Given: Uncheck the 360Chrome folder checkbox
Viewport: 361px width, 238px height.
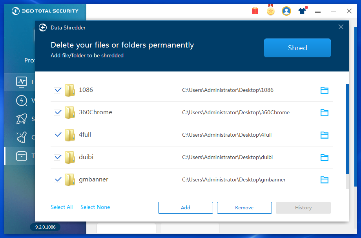Looking at the screenshot, I should pyautogui.click(x=58, y=112).
